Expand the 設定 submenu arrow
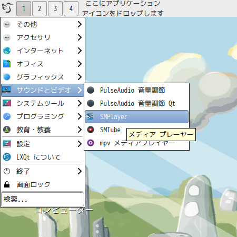The width and height of the screenshot is (237, 237). click(x=80, y=144)
